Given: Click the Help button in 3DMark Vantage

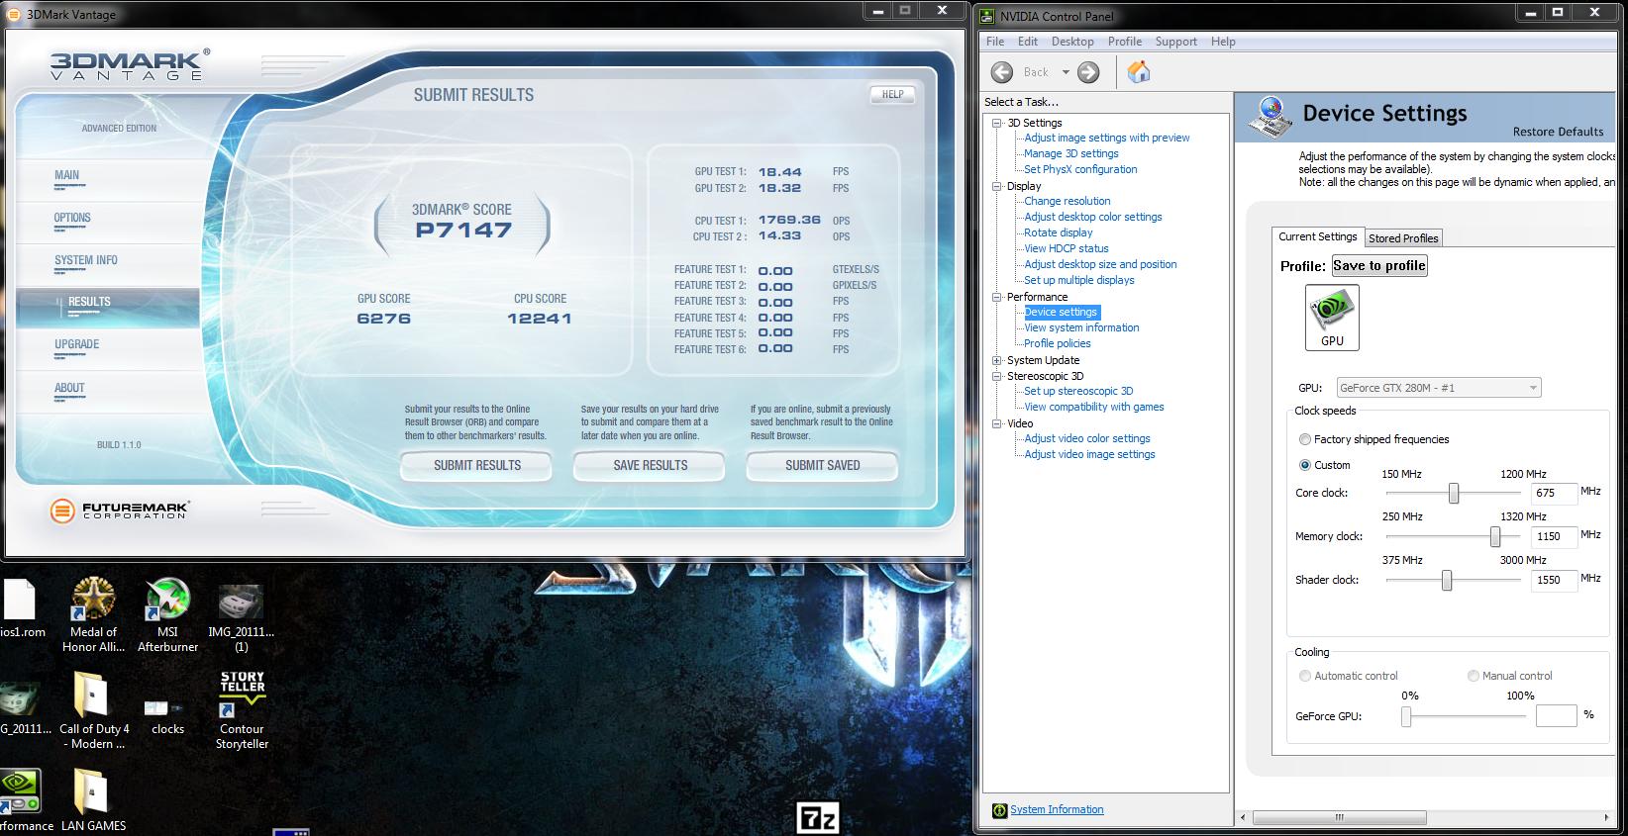Looking at the screenshot, I should tap(892, 95).
